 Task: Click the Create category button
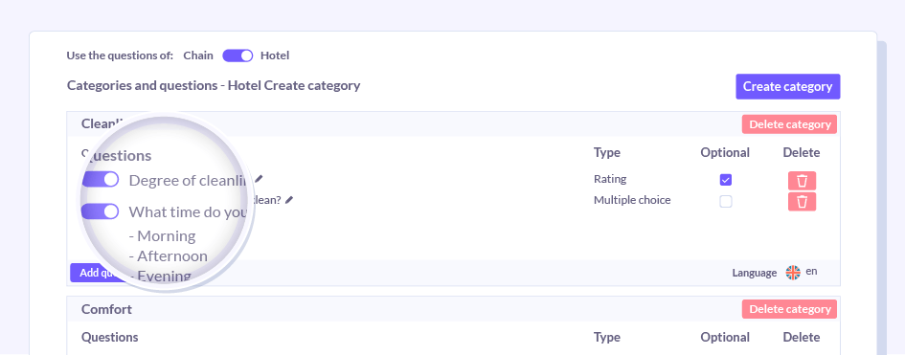coord(788,86)
